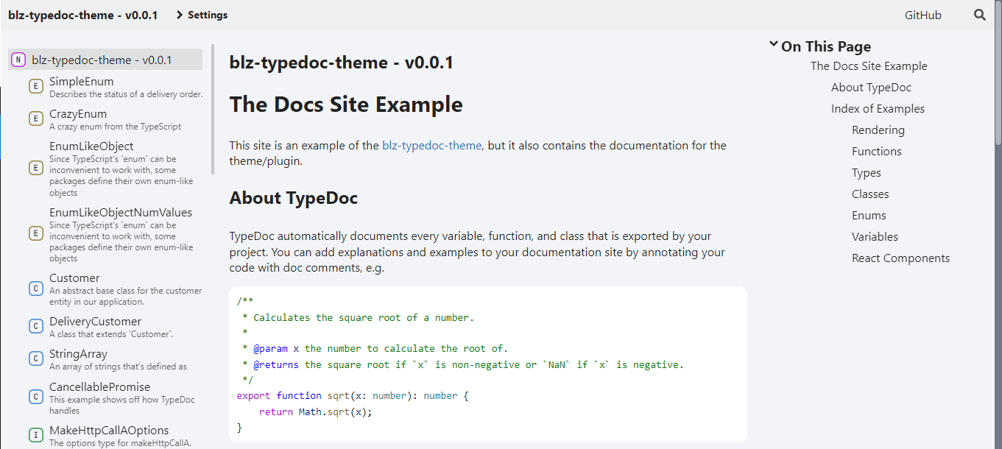Click the E icon beside EnumLikeObject

[x=35, y=169]
